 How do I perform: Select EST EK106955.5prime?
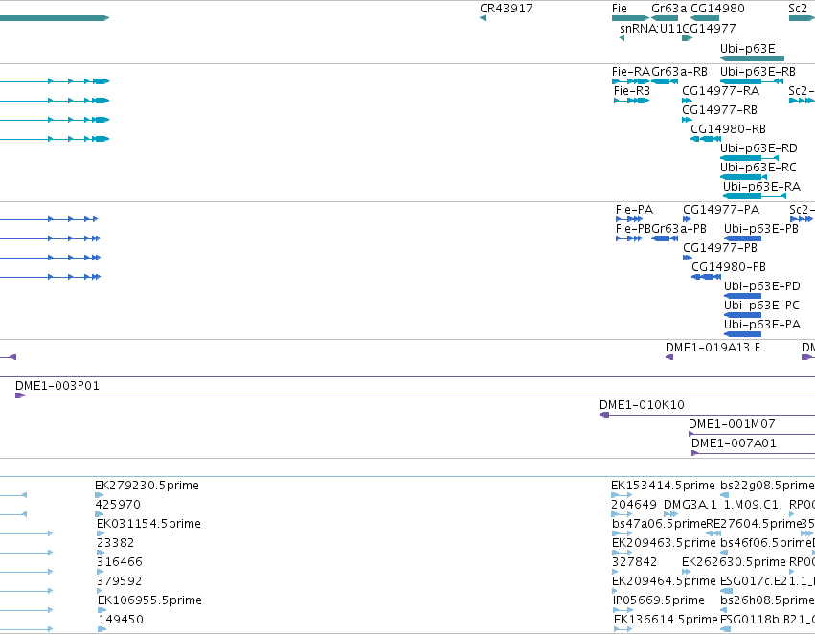[102, 610]
